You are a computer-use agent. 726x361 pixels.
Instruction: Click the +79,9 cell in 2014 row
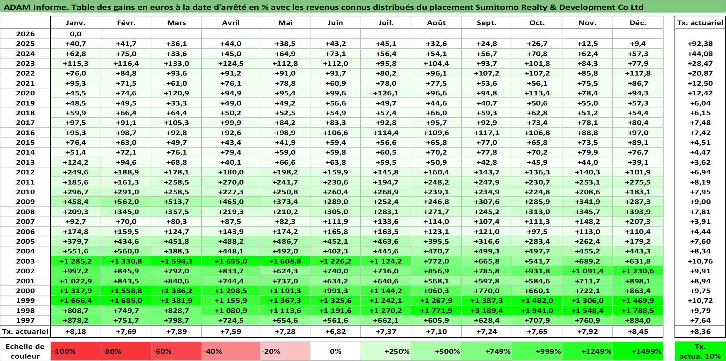click(x=587, y=152)
